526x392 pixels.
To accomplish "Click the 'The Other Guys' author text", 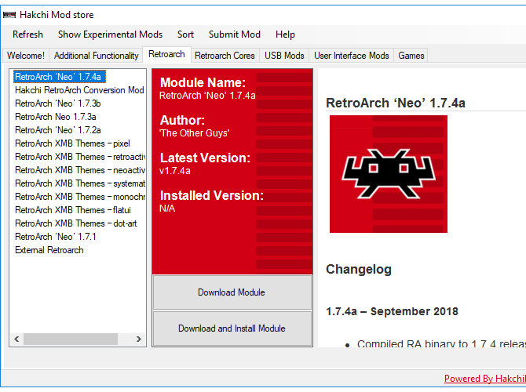I will tap(194, 133).
